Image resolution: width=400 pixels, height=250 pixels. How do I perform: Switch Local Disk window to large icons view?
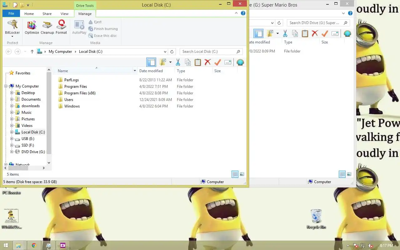click(242, 174)
